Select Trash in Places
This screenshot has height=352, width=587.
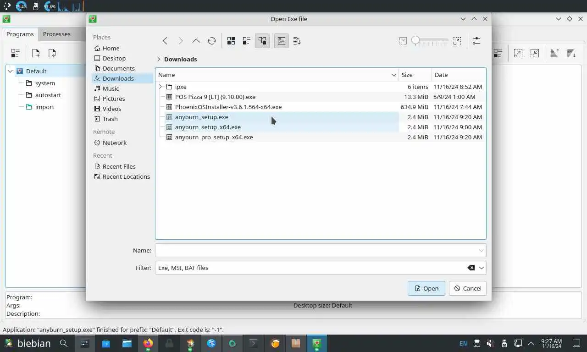point(122,119)
